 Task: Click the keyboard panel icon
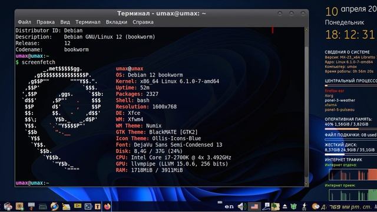[43, 207]
